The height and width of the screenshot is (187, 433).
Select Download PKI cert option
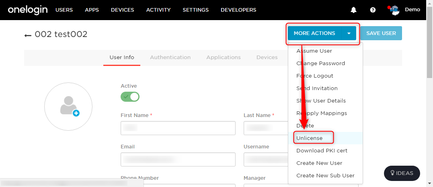(325, 150)
